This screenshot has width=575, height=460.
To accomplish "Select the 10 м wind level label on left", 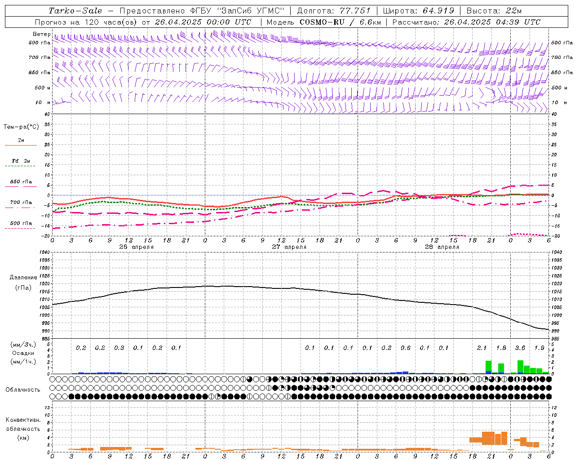I will coord(43,103).
